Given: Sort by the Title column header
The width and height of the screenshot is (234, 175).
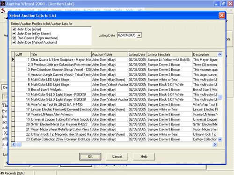Looking at the screenshot, I should pyautogui.click(x=61, y=54).
